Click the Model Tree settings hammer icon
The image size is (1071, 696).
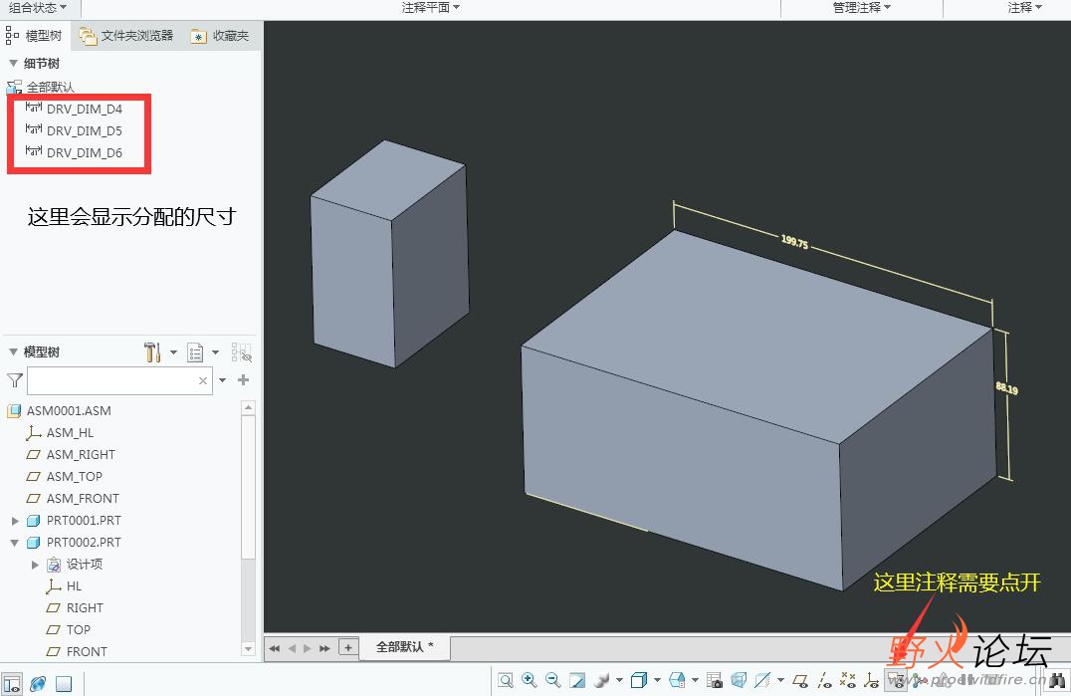[152, 352]
